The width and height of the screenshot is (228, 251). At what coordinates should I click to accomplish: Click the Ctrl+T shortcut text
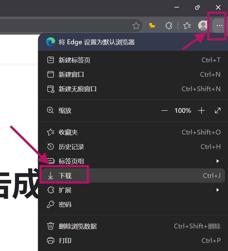pyautogui.click(x=211, y=60)
